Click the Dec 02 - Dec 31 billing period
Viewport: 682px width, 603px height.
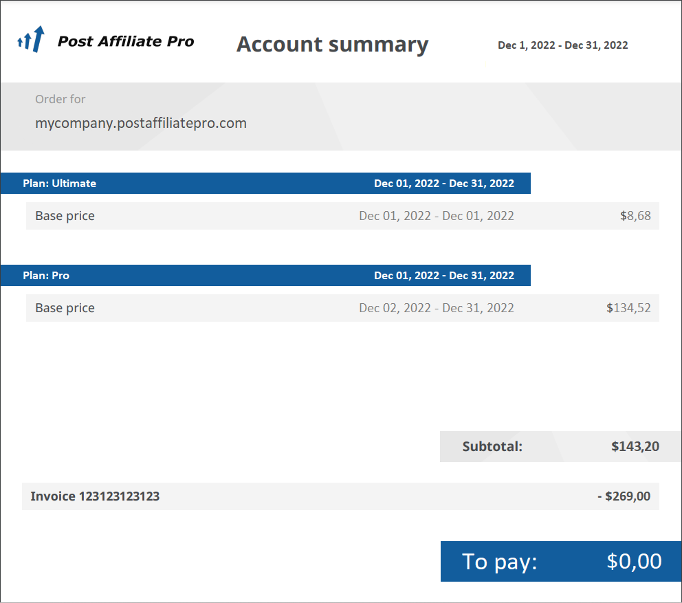[x=436, y=308]
